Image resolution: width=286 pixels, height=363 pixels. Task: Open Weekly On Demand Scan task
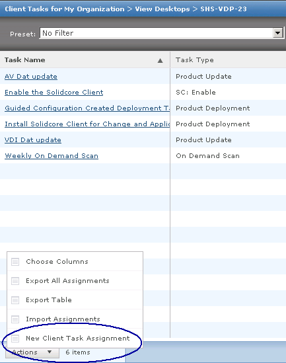52,155
